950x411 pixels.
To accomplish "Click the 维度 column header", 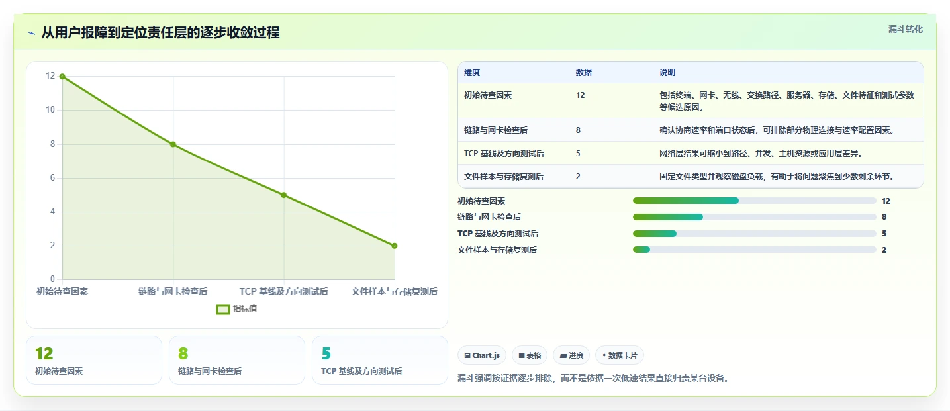I will [x=472, y=72].
